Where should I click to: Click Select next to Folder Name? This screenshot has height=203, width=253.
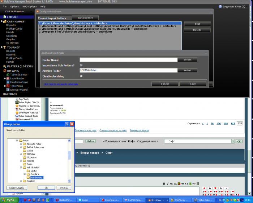coord(187,59)
